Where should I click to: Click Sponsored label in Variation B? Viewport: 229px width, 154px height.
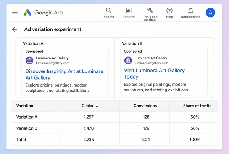click(x=133, y=51)
